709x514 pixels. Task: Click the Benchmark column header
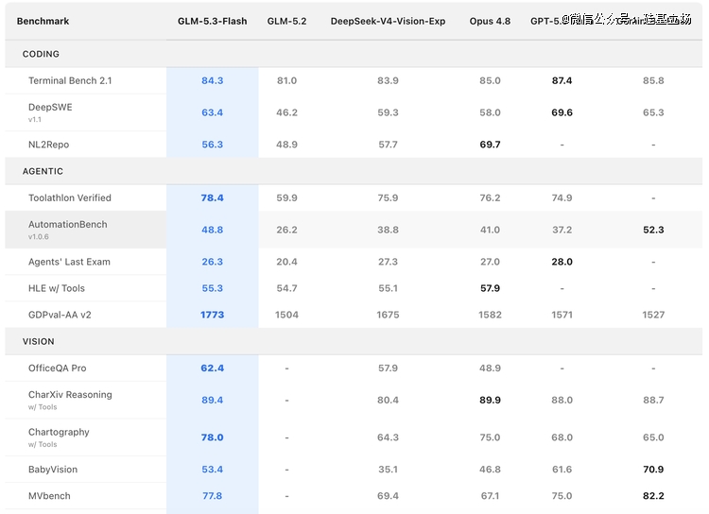[x=43, y=21]
